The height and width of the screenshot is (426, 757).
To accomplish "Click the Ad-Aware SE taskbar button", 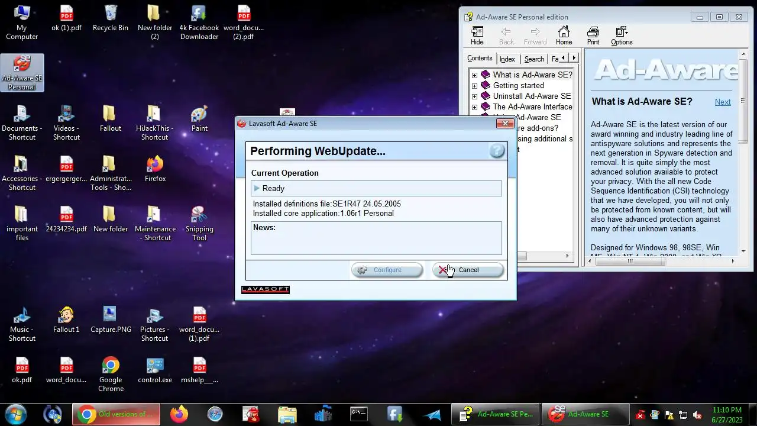I will (585, 414).
